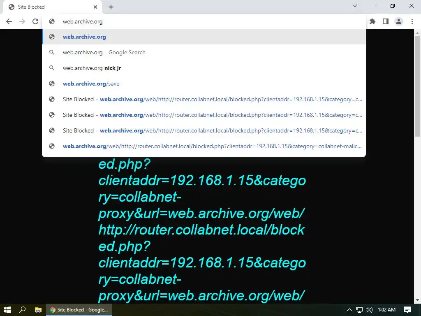The width and height of the screenshot is (421, 316).
Task: Toggle the Chrome side panel
Action: coord(386,21)
